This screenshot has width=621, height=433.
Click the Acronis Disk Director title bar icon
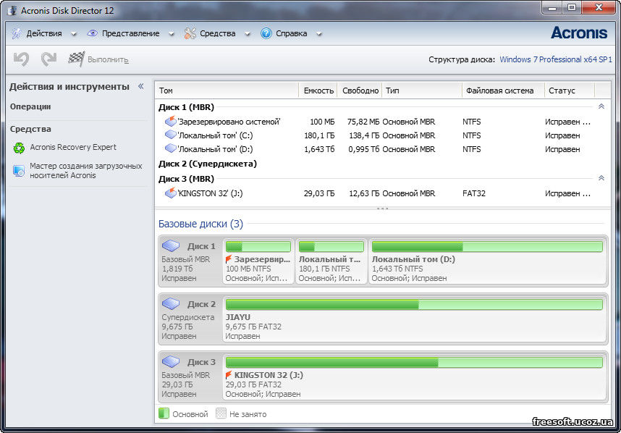[x=13, y=10]
